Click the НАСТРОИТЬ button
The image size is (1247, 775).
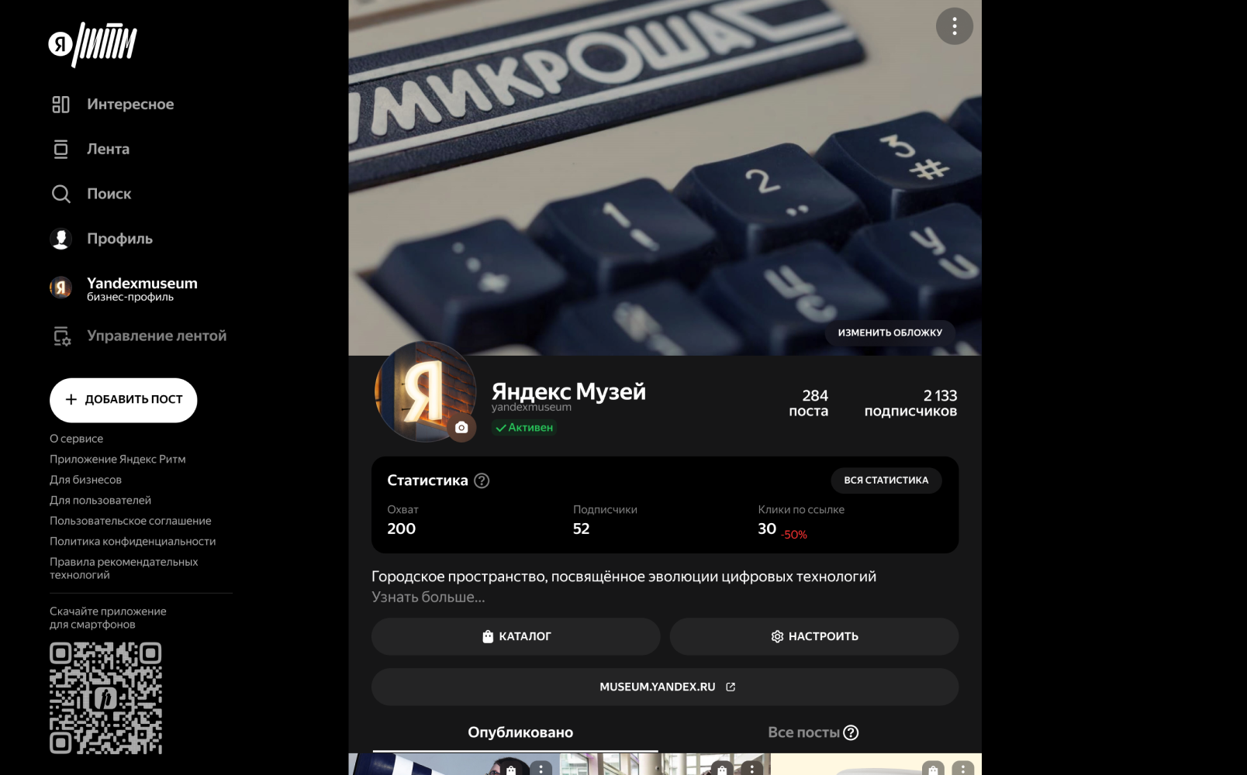[814, 636]
